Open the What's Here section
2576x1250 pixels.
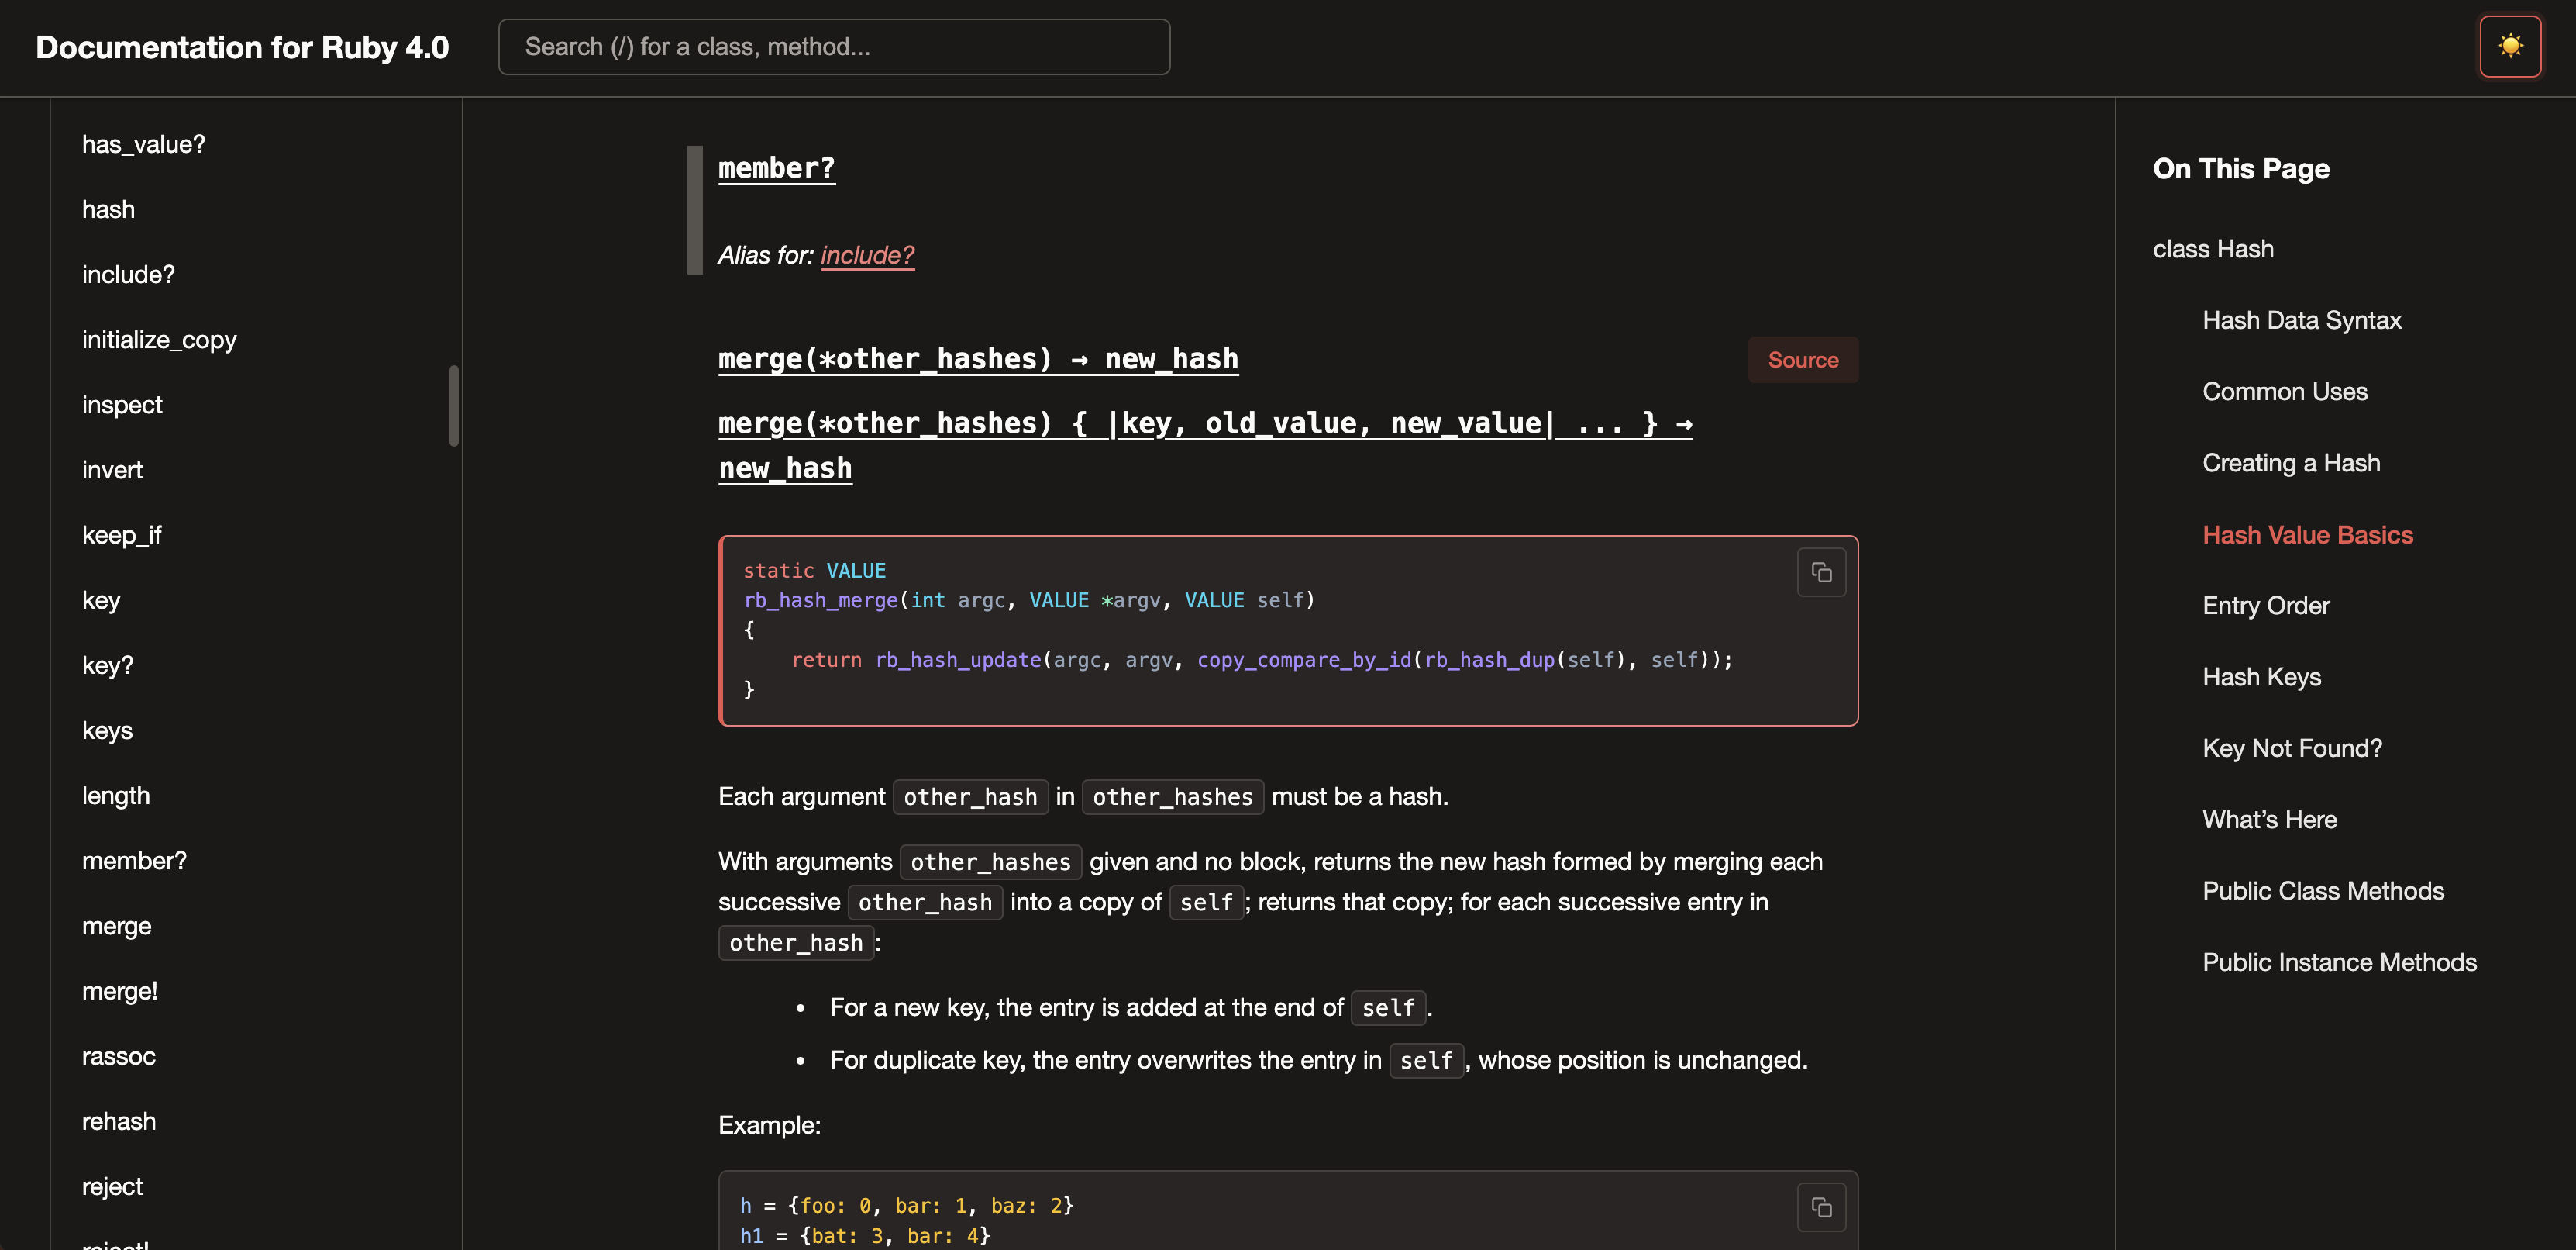pyautogui.click(x=2270, y=819)
